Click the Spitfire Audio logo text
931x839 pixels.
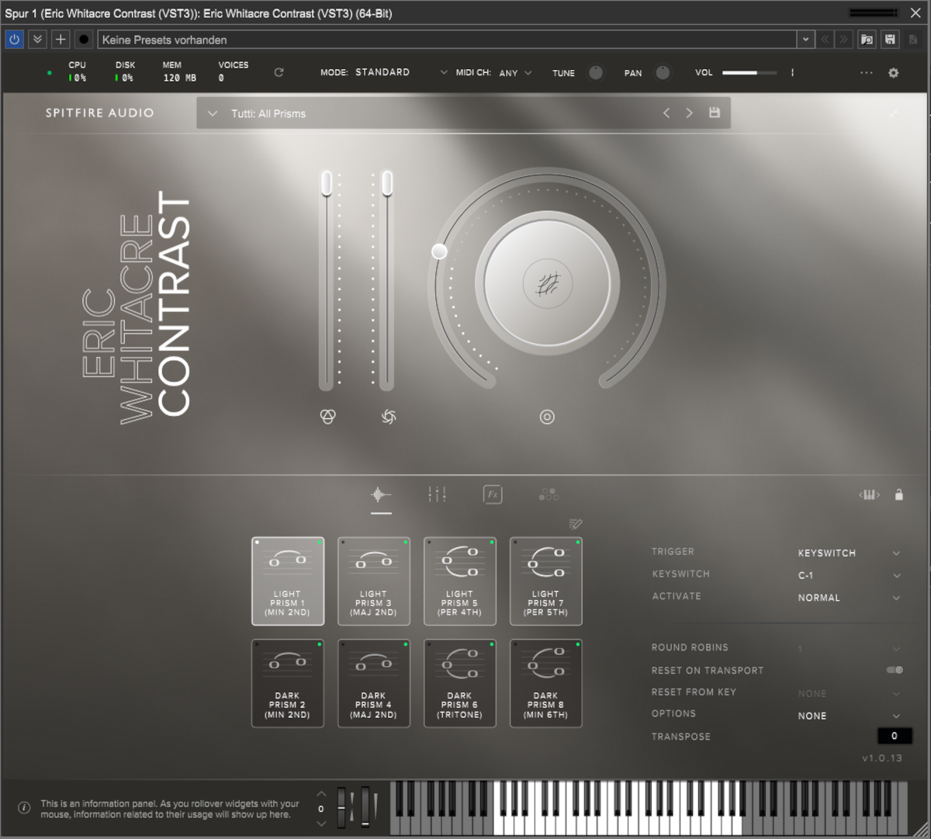99,113
